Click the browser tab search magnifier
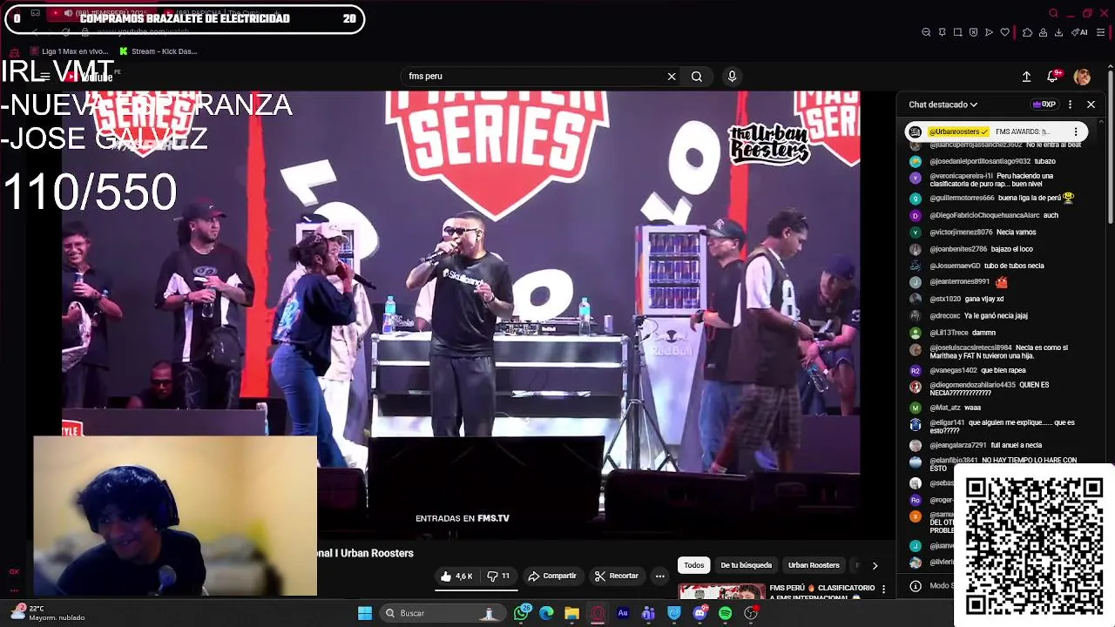The height and width of the screenshot is (627, 1115). coord(1053,13)
